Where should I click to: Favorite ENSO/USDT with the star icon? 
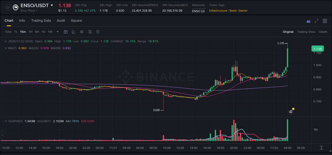point(7,7)
